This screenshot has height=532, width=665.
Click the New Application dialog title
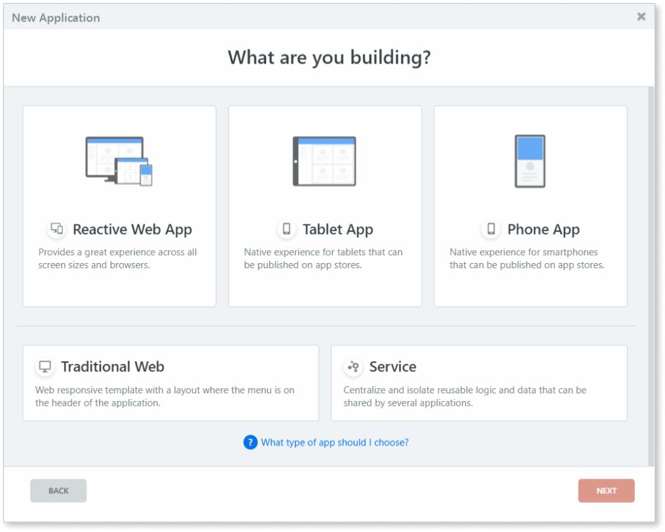pyautogui.click(x=56, y=18)
